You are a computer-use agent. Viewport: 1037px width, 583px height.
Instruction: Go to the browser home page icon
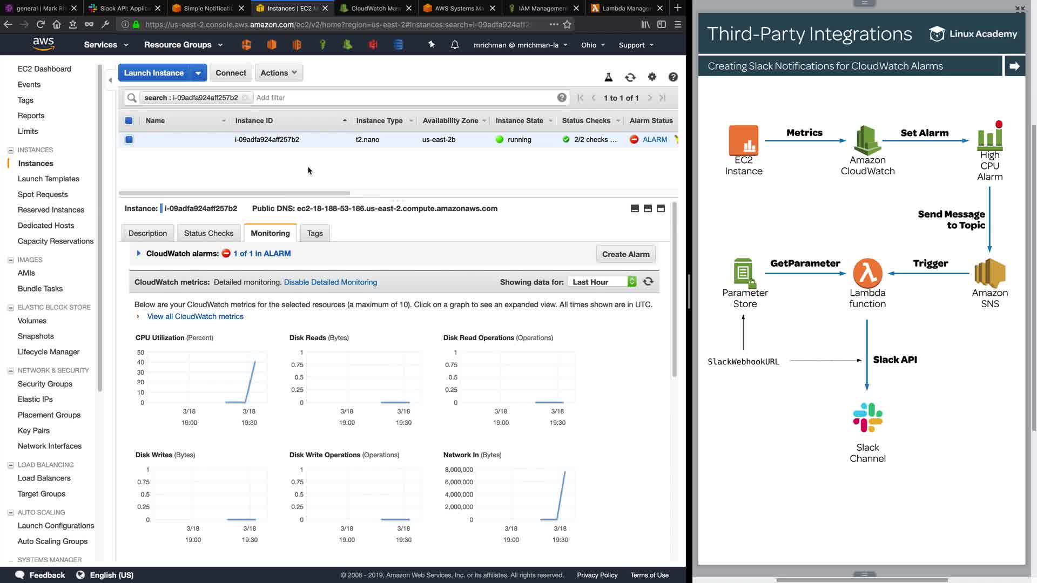pos(57,24)
